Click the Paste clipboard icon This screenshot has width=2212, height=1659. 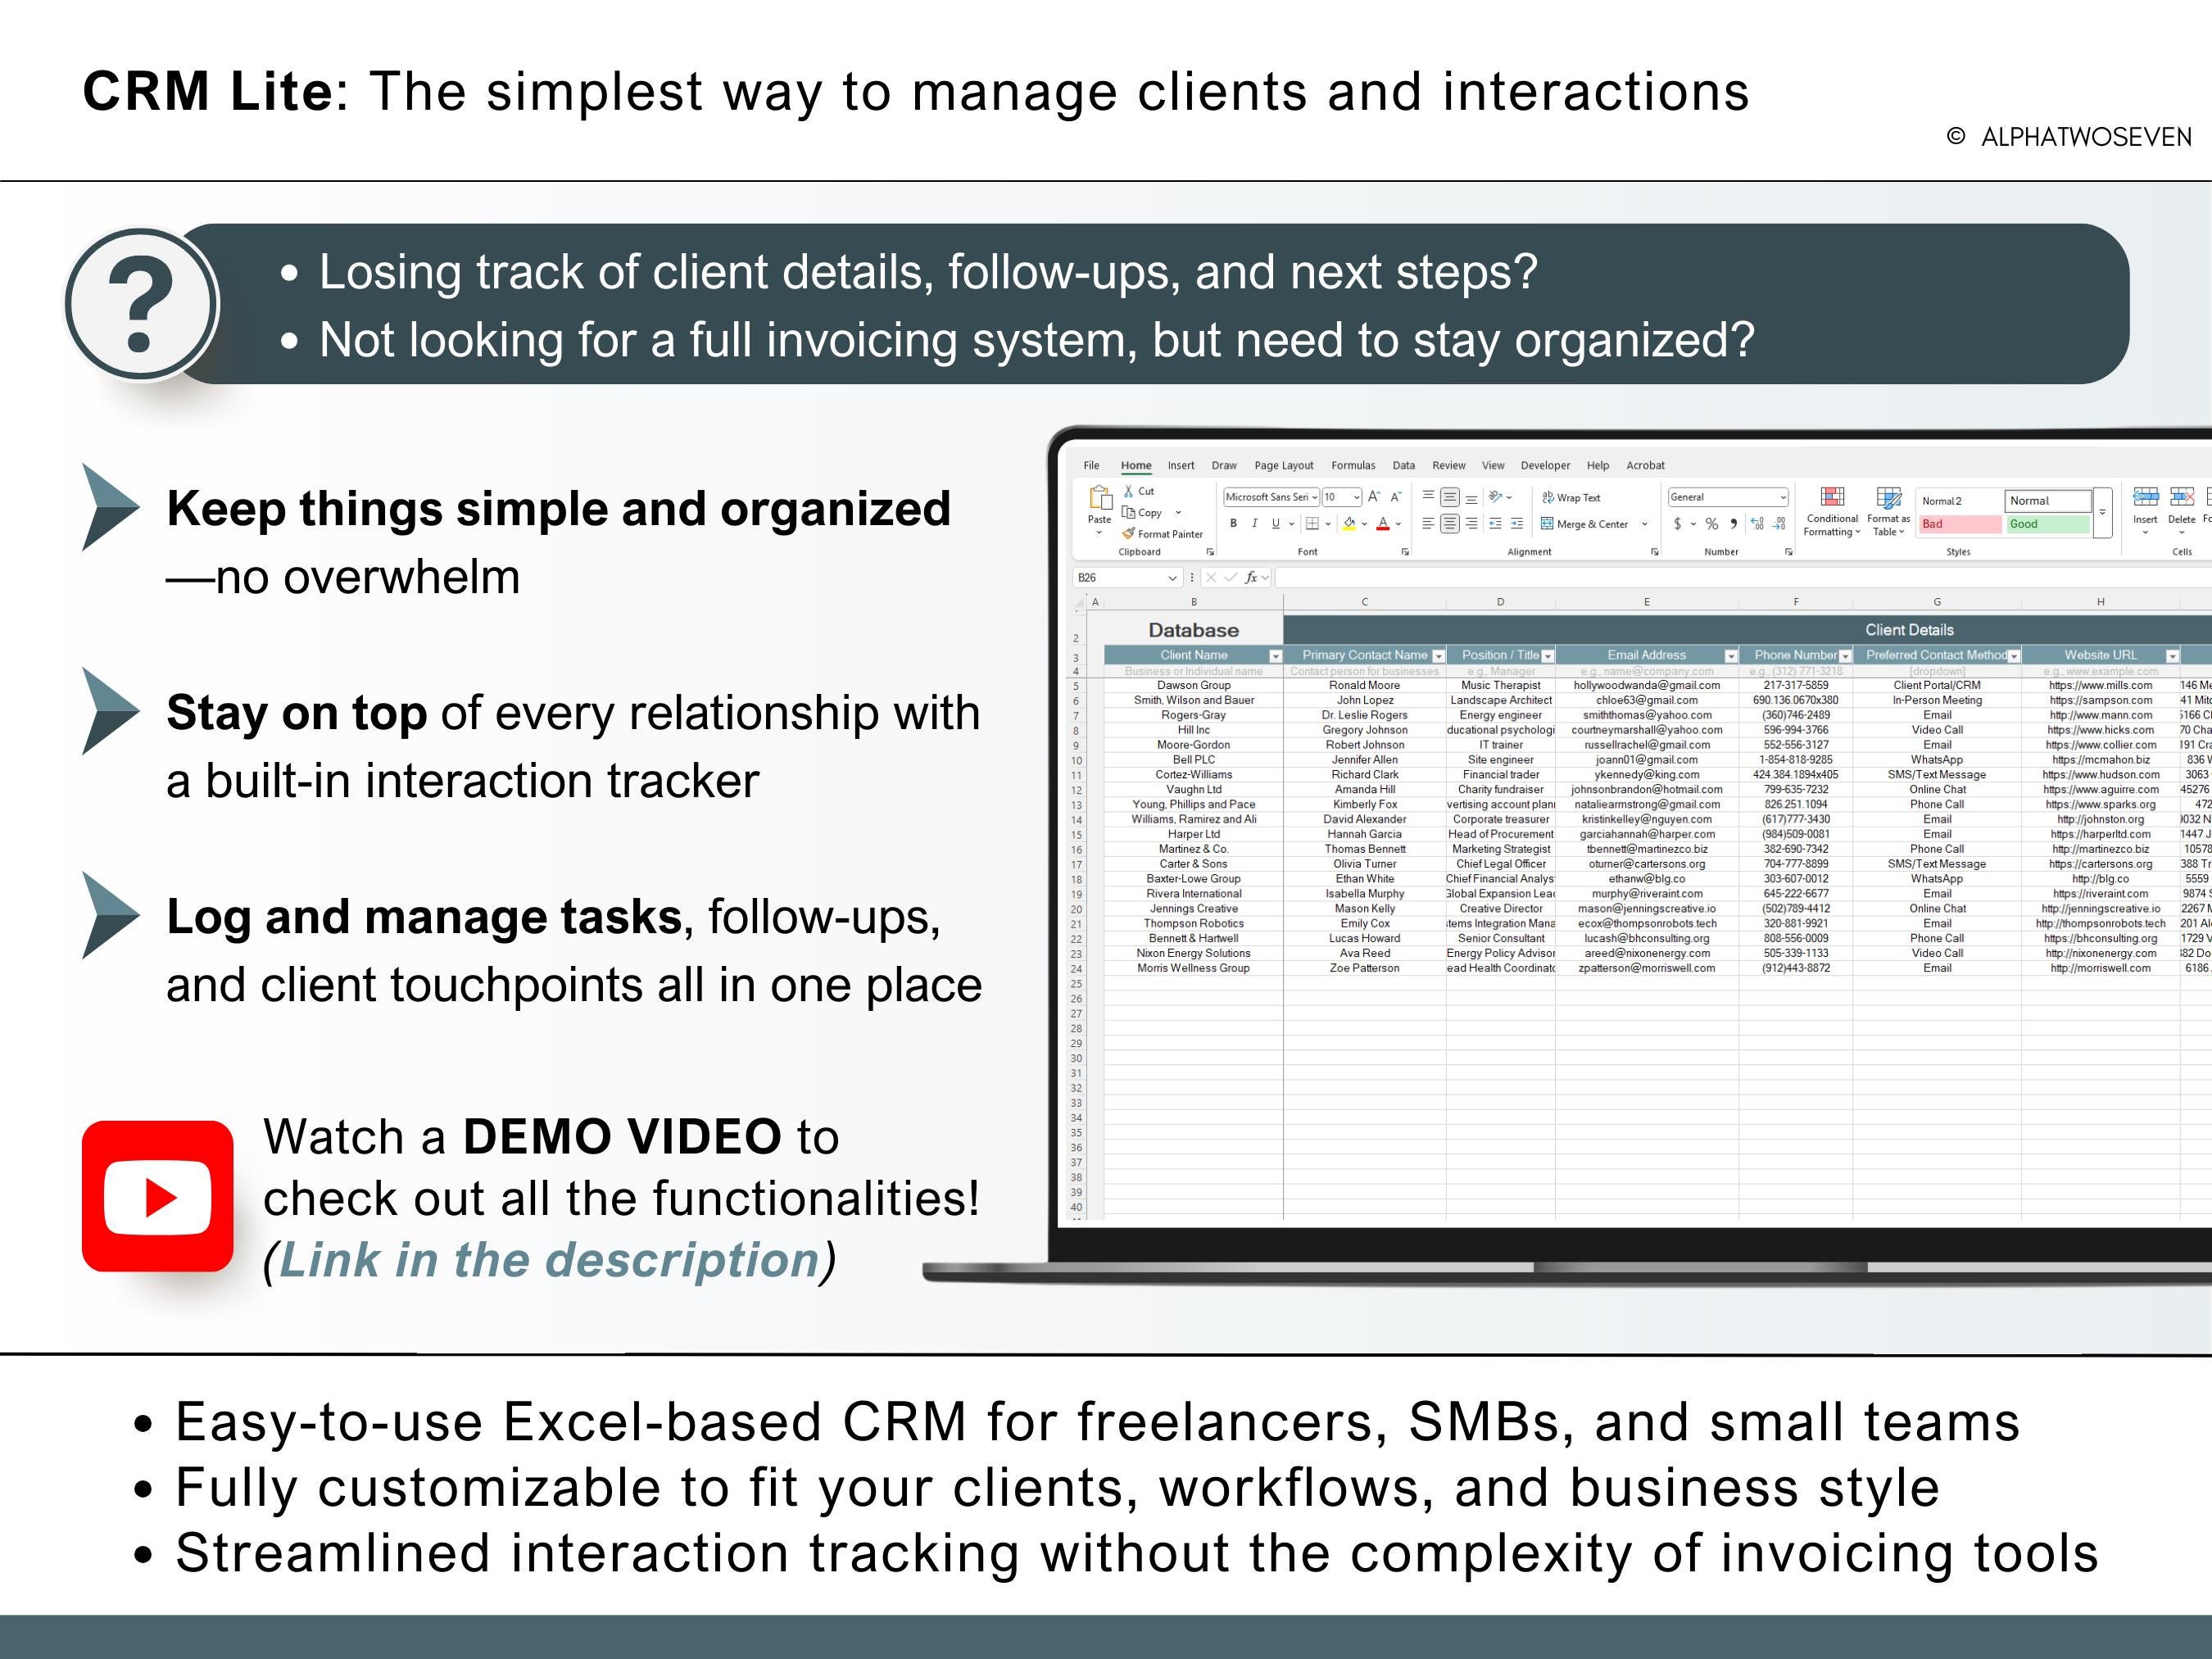[1100, 498]
